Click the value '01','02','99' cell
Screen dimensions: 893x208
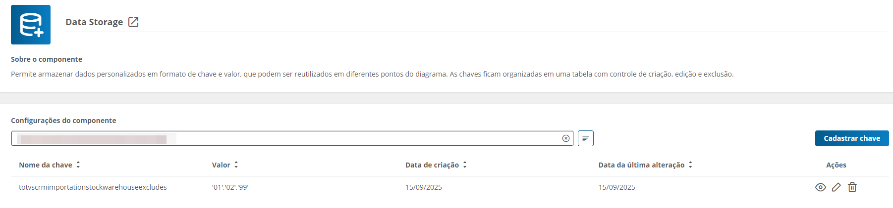[230, 187]
